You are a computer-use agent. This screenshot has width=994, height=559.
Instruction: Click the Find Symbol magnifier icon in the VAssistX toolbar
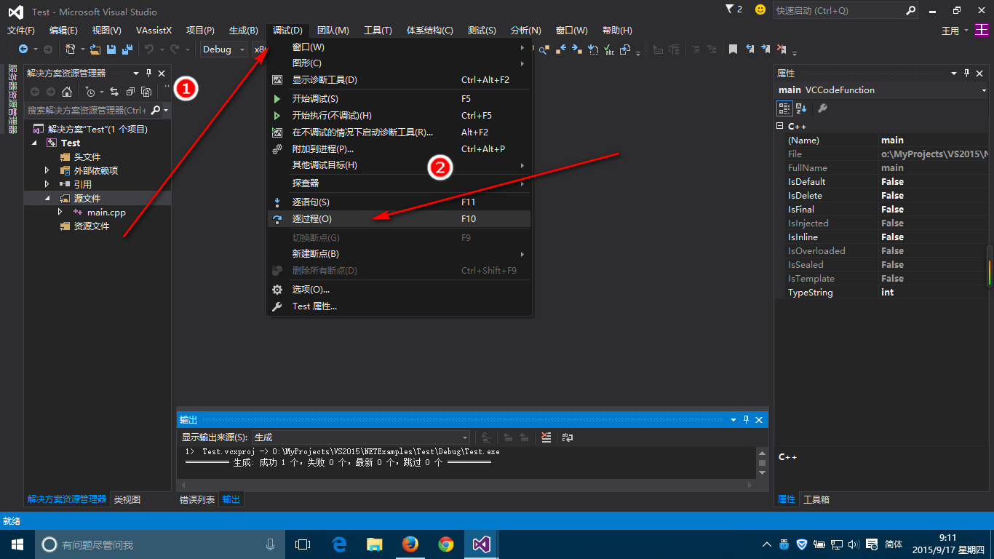(544, 49)
